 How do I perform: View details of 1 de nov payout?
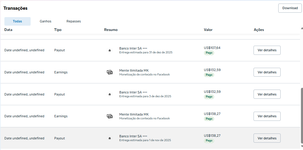point(267,138)
